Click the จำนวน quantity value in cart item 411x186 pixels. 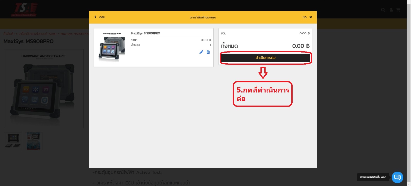tap(210, 45)
